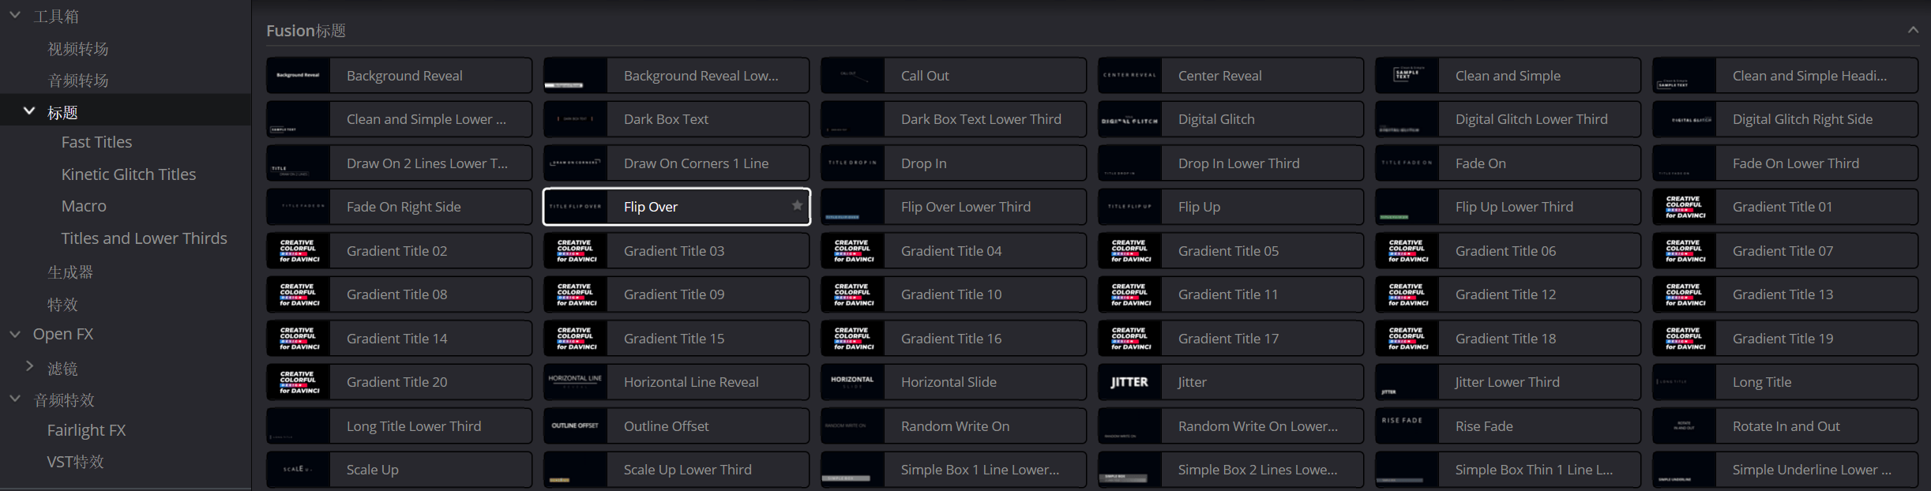This screenshot has height=491, width=1931.
Task: Choose the Call Out title
Action: pyautogui.click(x=925, y=76)
